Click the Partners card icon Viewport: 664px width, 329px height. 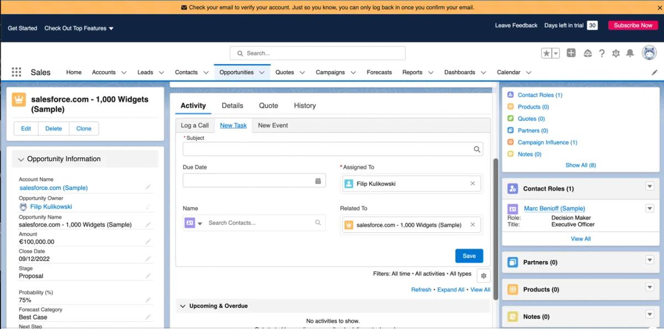point(512,262)
